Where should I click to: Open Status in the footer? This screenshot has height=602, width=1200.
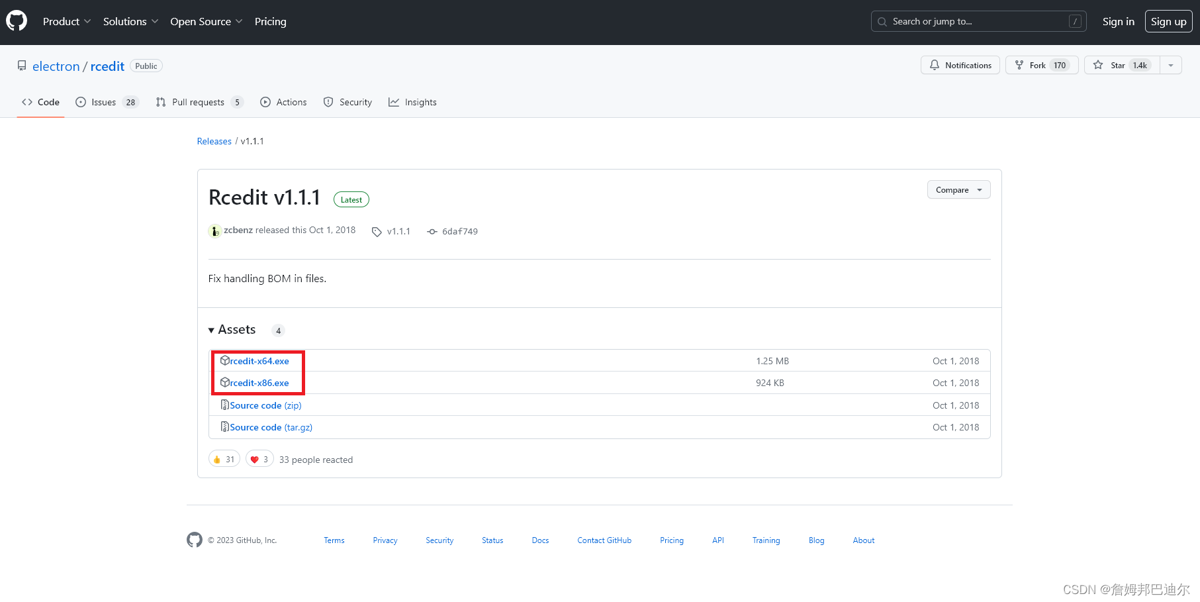[x=492, y=540]
